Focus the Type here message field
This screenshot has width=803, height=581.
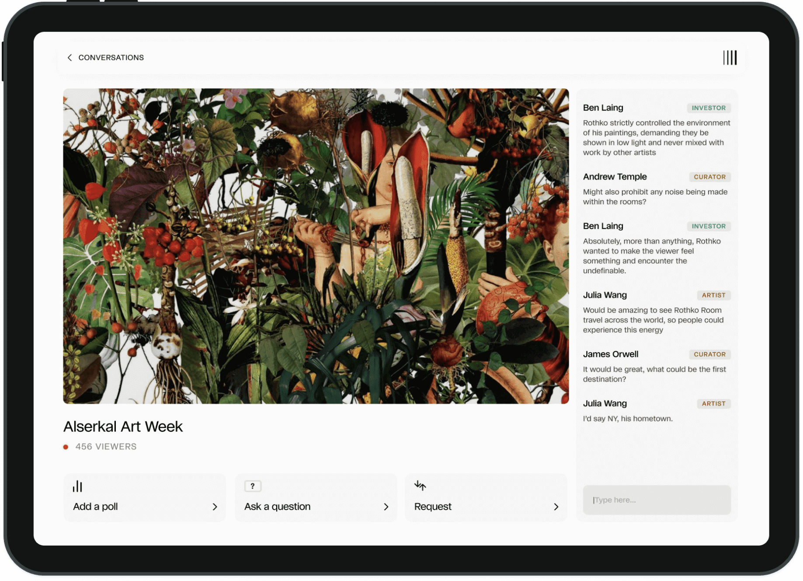[x=657, y=500]
